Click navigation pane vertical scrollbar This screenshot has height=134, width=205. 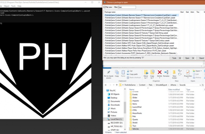(125, 107)
